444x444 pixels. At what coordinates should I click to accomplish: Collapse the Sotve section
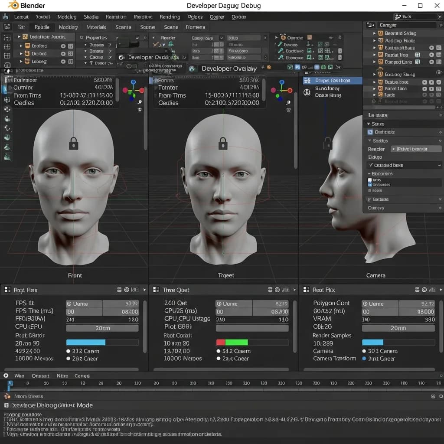[x=369, y=124]
